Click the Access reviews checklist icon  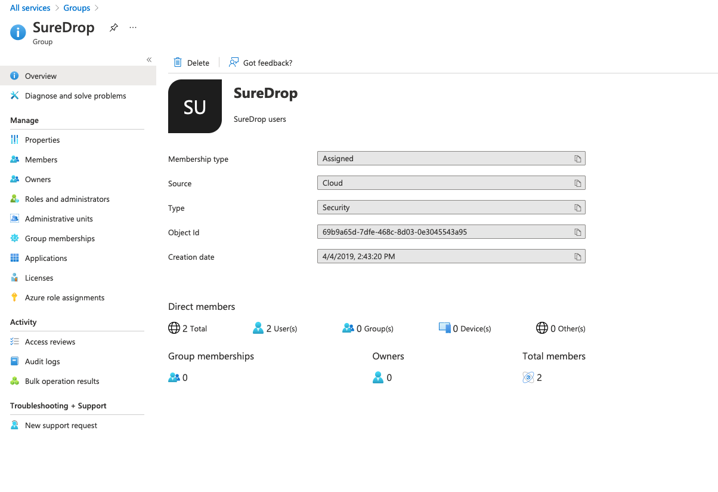pos(15,342)
